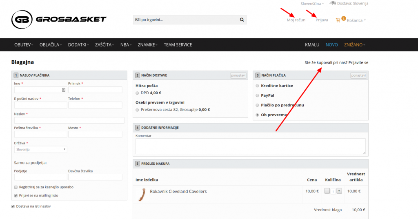Expand the Slovenščina language dropdown
Image resolution: width=418 pixels, height=219 pixels.
(x=312, y=3)
